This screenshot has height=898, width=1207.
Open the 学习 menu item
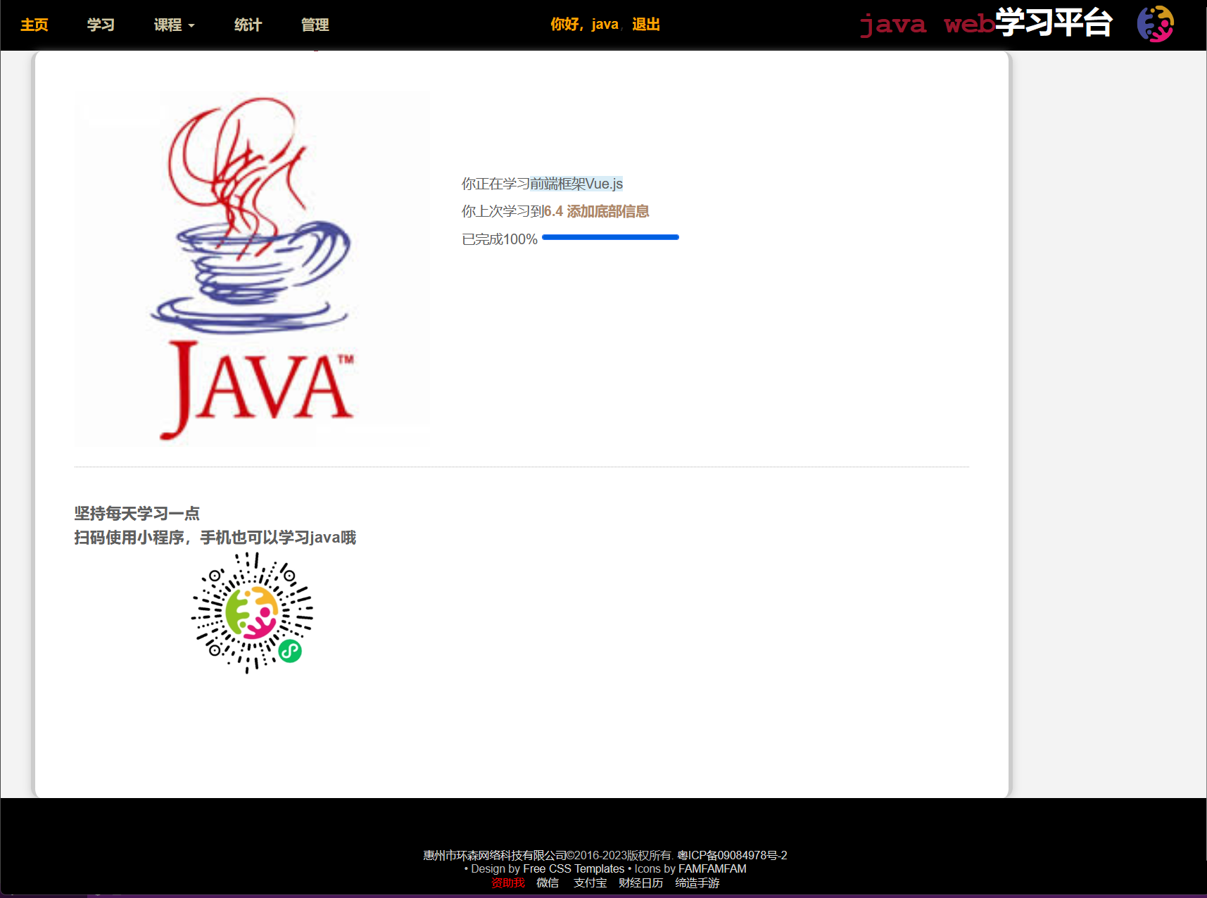pyautogui.click(x=101, y=25)
